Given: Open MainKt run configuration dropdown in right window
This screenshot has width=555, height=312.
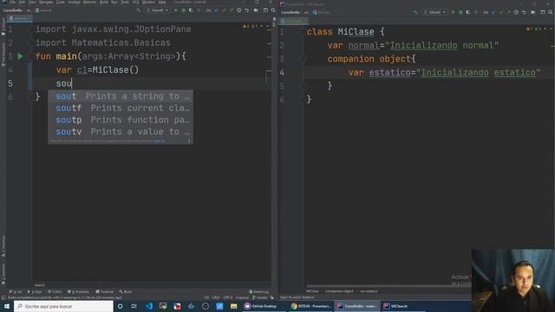Looking at the screenshot, I should (x=435, y=12).
